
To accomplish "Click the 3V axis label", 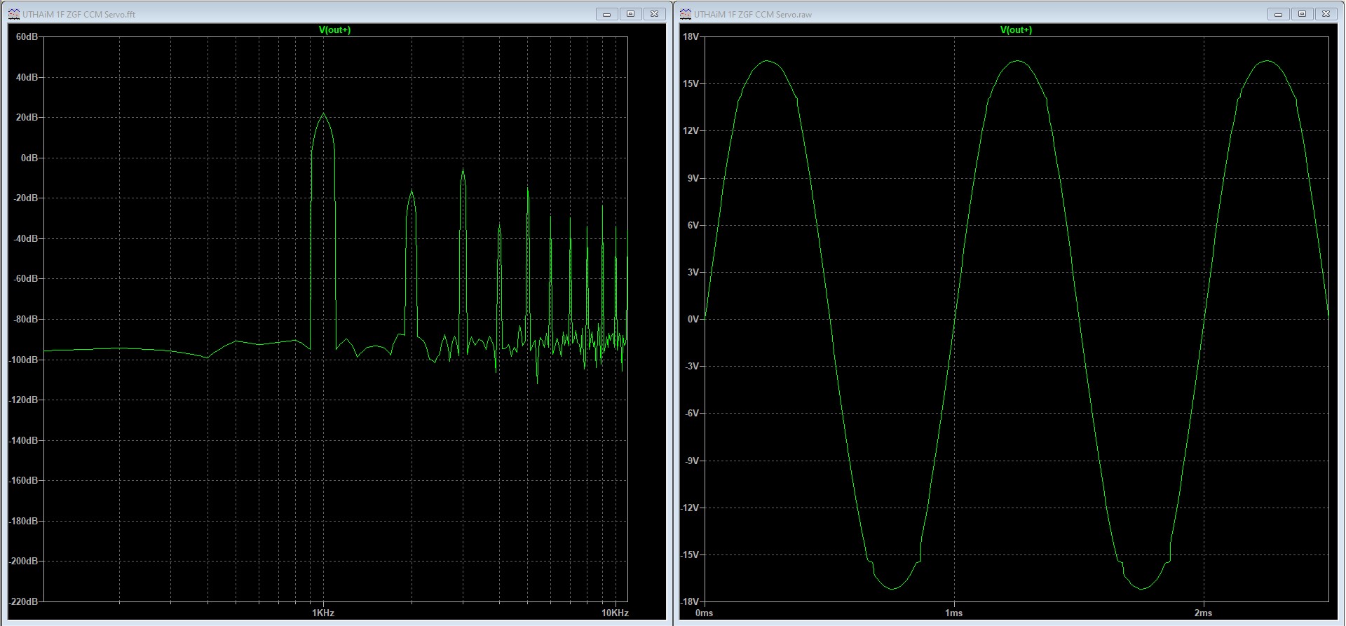I will (x=693, y=272).
